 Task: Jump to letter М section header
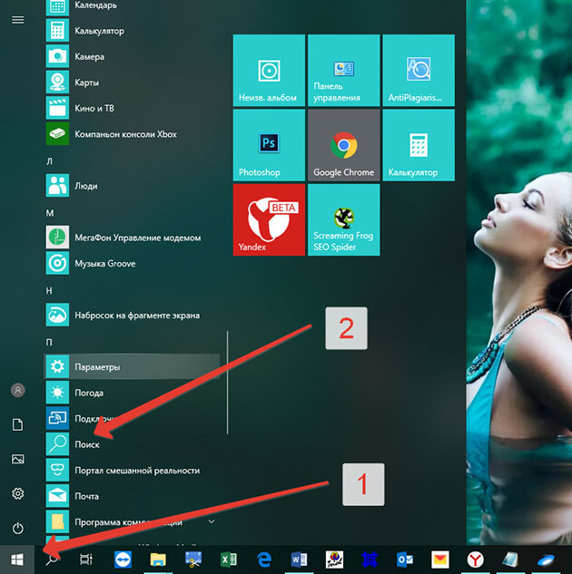click(x=50, y=213)
